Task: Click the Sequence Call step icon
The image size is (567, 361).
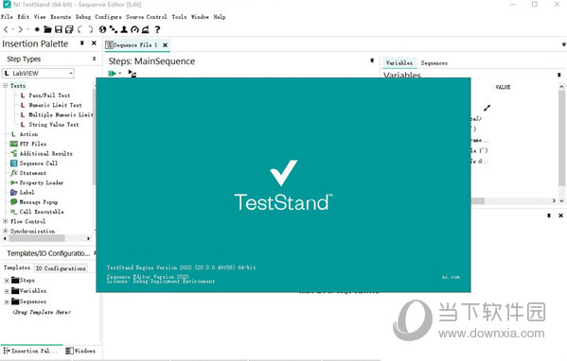Action: pyautogui.click(x=14, y=163)
